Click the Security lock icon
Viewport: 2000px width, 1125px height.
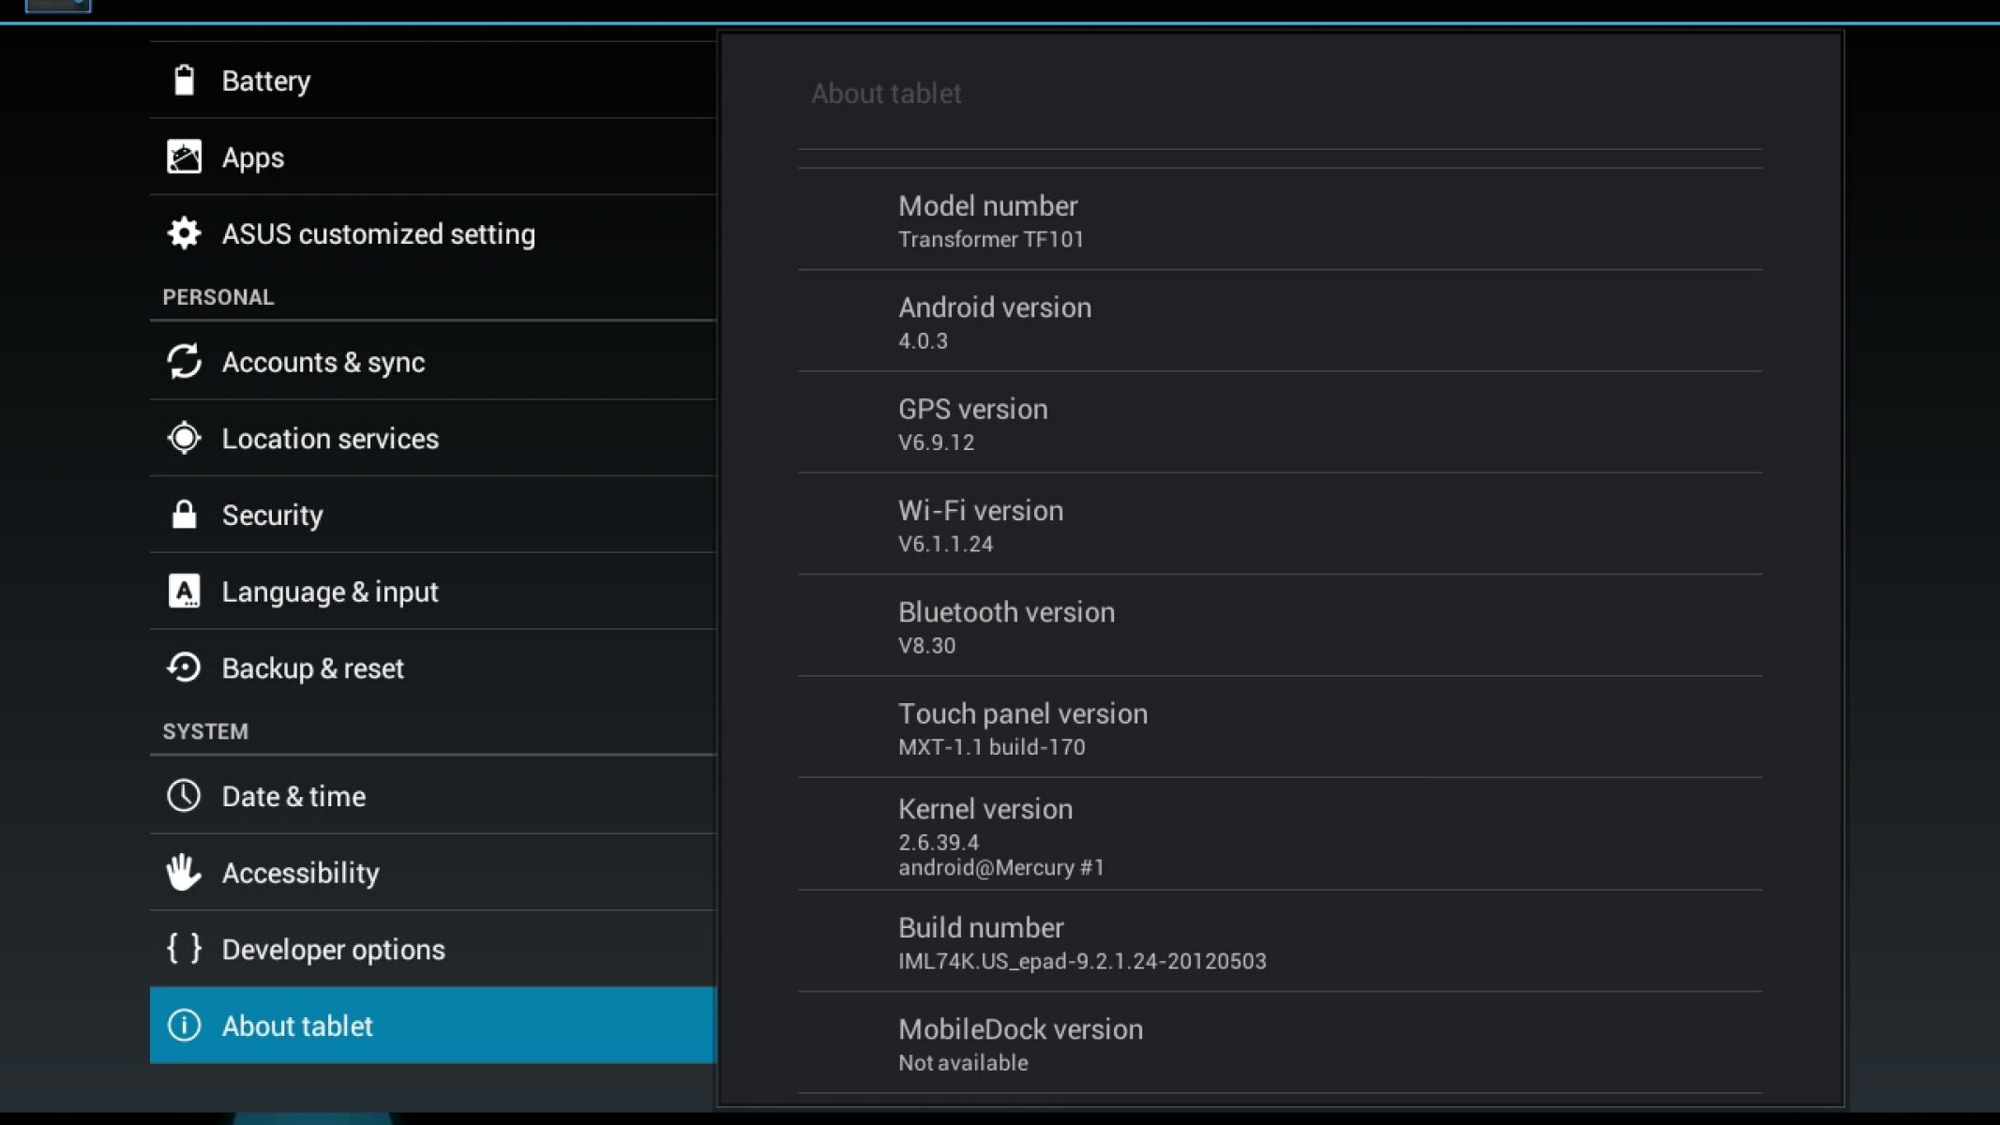click(184, 515)
